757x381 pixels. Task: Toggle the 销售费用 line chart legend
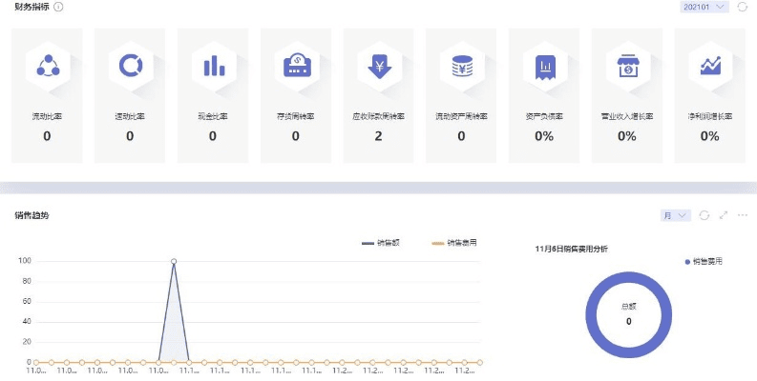click(454, 243)
